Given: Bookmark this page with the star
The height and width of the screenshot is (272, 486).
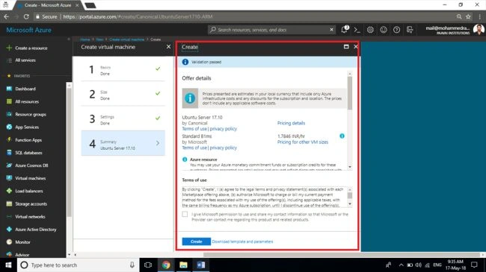Looking at the screenshot, I should tap(468, 16).
